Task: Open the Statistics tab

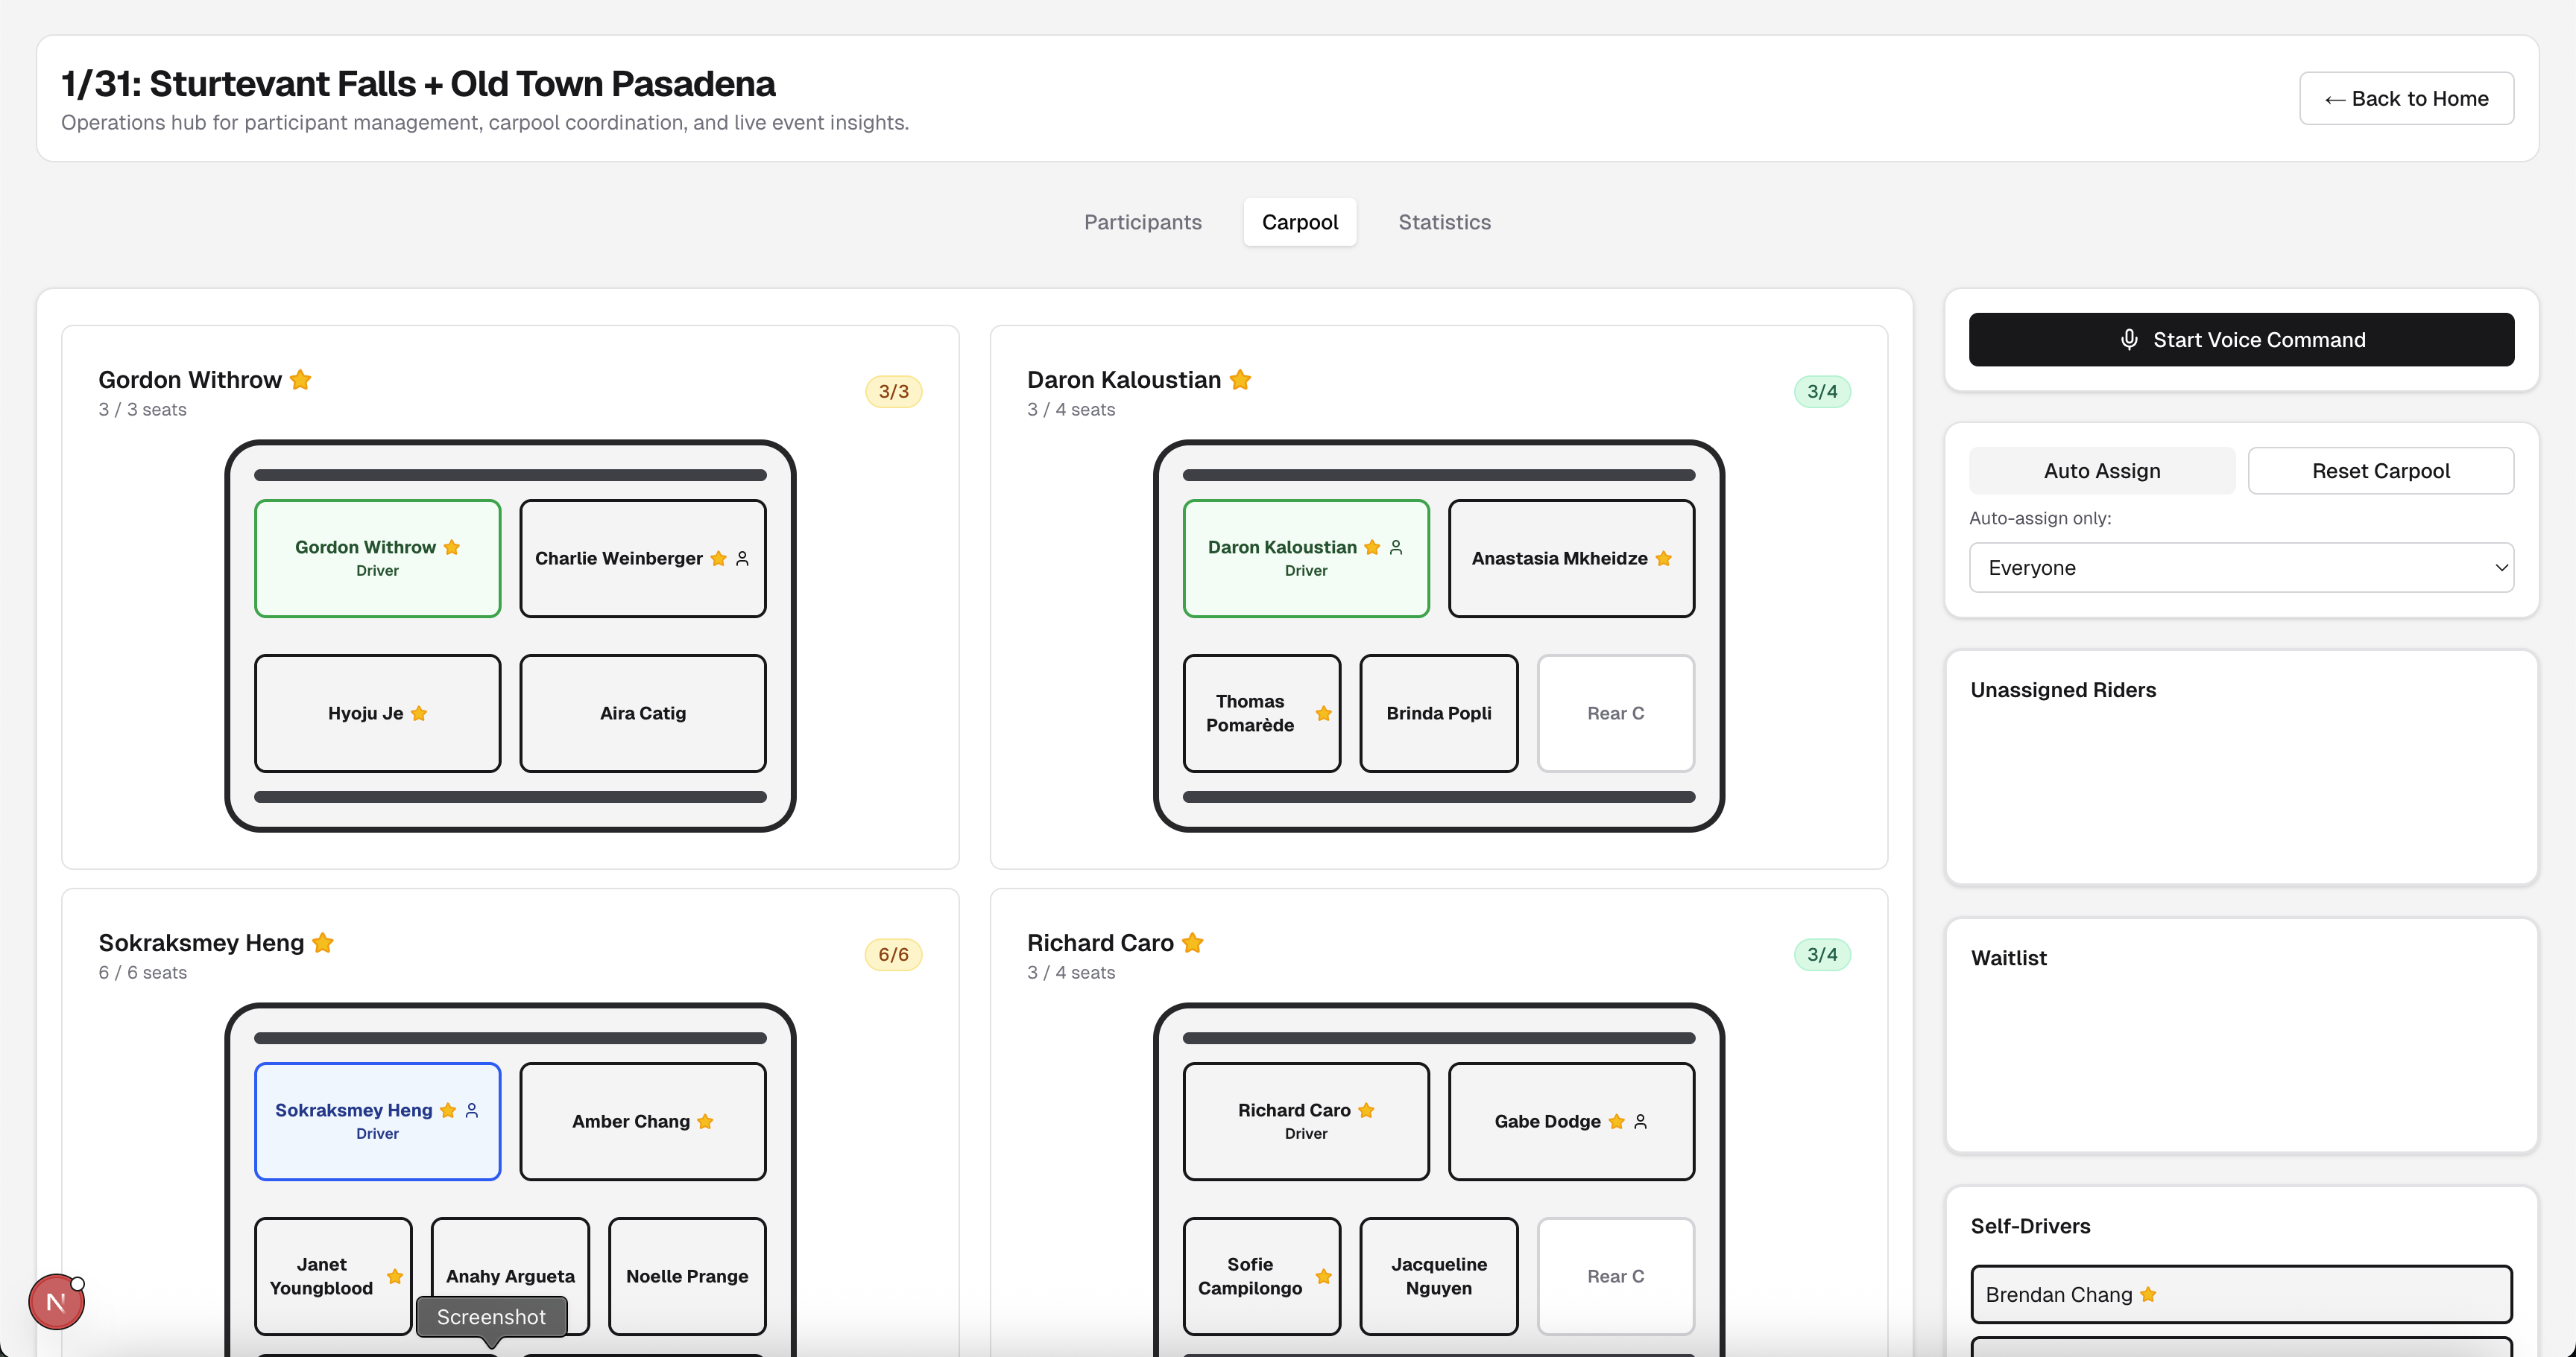Action: coord(1444,222)
